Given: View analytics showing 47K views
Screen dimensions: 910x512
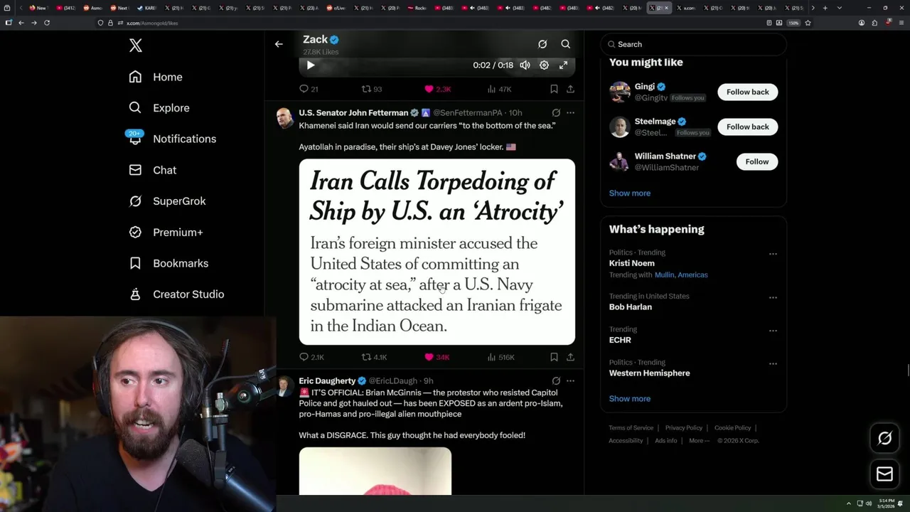Looking at the screenshot, I should pos(499,89).
